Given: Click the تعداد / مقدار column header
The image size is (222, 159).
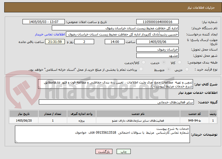Looking at the screenshot, I should coord(53,114).
